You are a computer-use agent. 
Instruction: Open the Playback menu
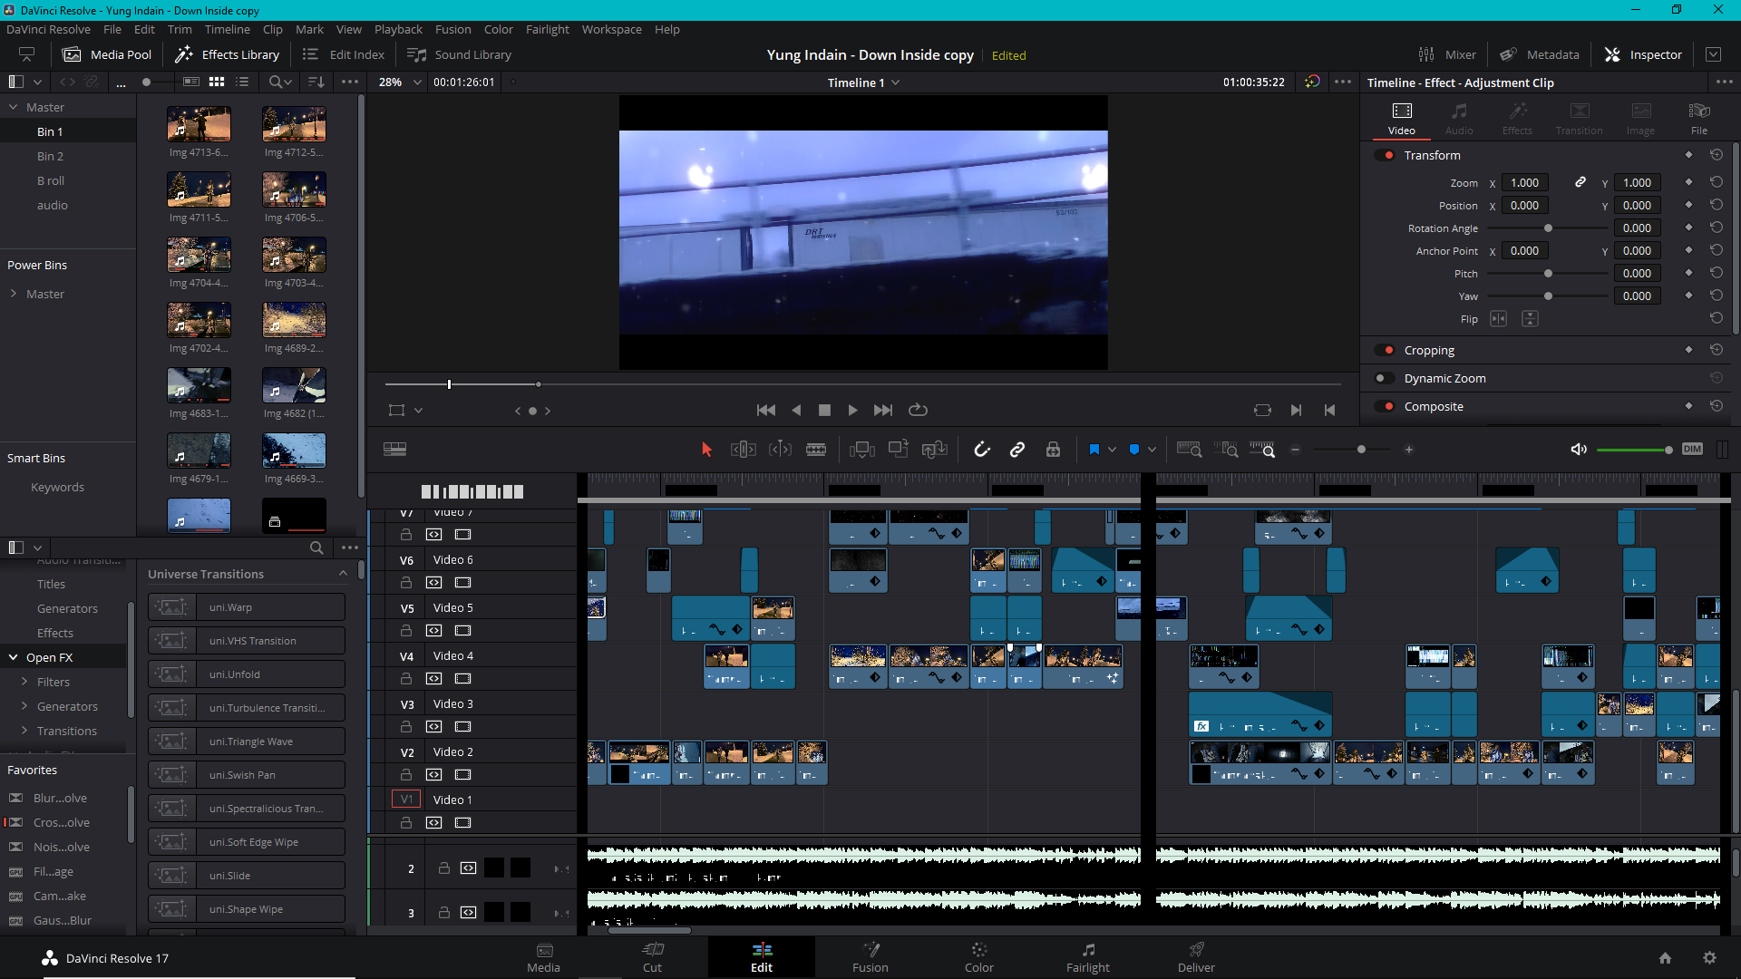[398, 29]
